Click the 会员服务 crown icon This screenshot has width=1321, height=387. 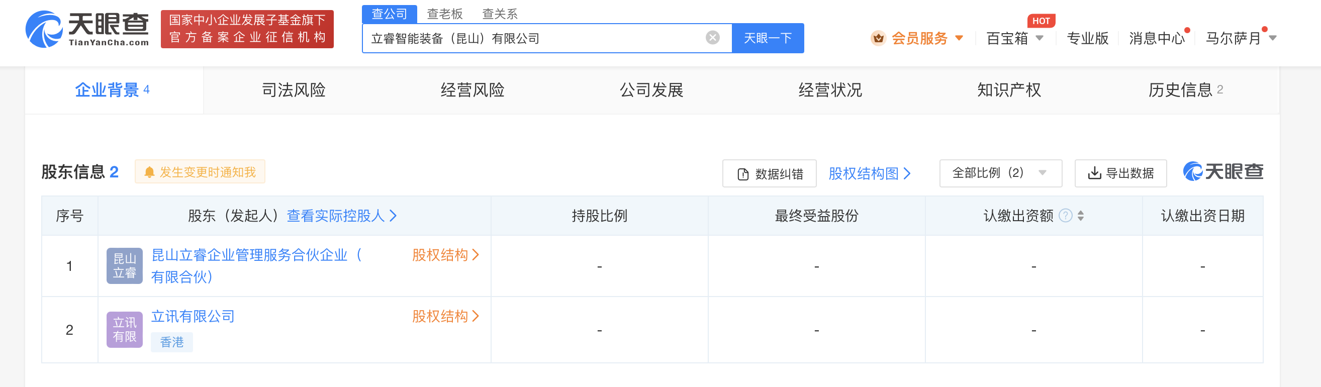pos(878,38)
